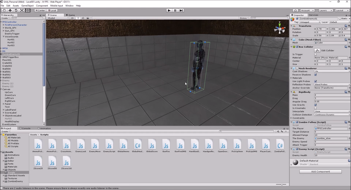
Task: Advance one frame with the Step button
Action: click(x=181, y=10)
